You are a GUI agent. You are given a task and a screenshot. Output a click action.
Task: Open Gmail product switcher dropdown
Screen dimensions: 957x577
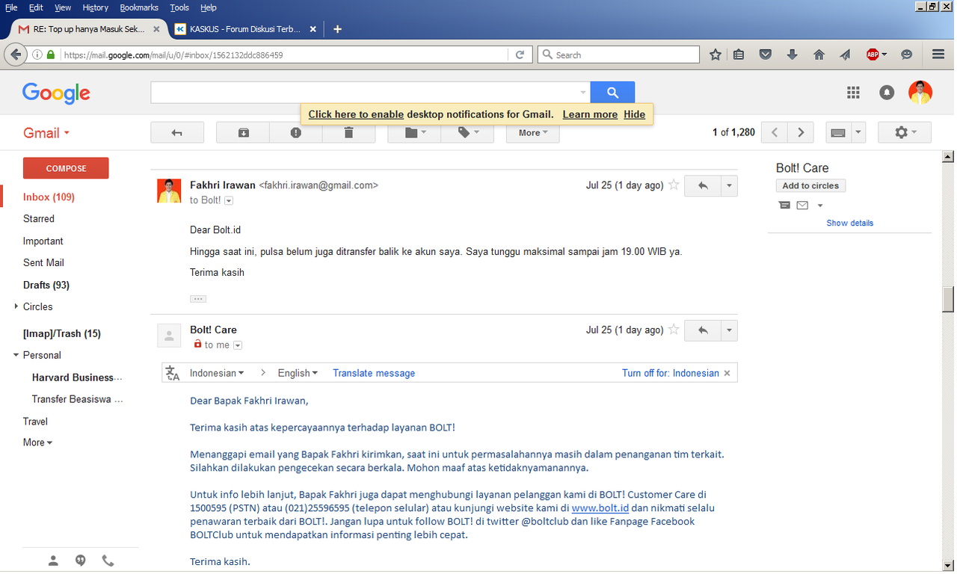click(x=46, y=133)
